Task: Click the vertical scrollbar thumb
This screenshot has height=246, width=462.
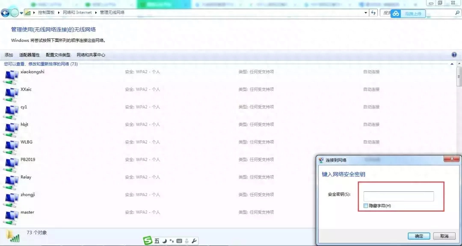Action: point(459,76)
